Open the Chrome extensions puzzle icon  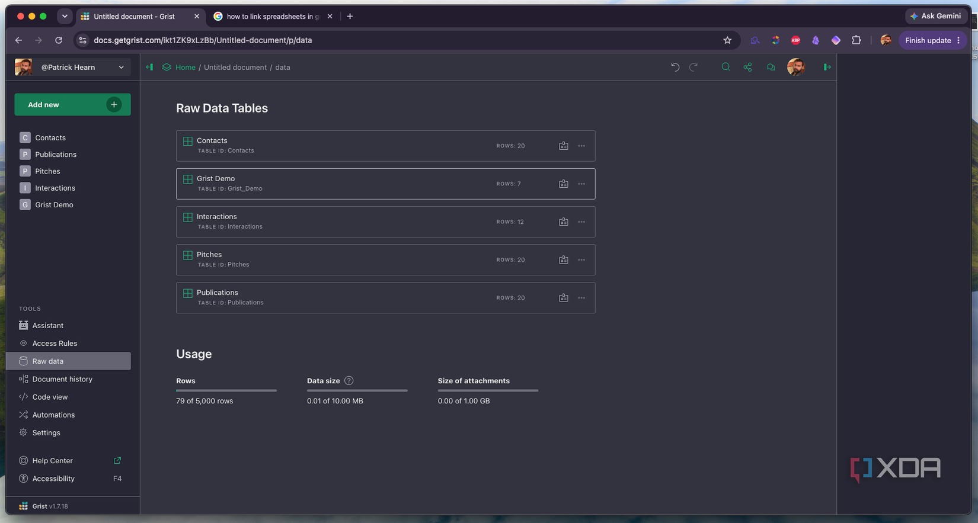[x=856, y=40]
